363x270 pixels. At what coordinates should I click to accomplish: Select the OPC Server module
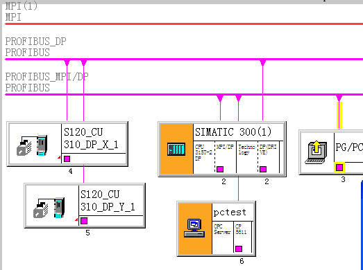pos(223,237)
